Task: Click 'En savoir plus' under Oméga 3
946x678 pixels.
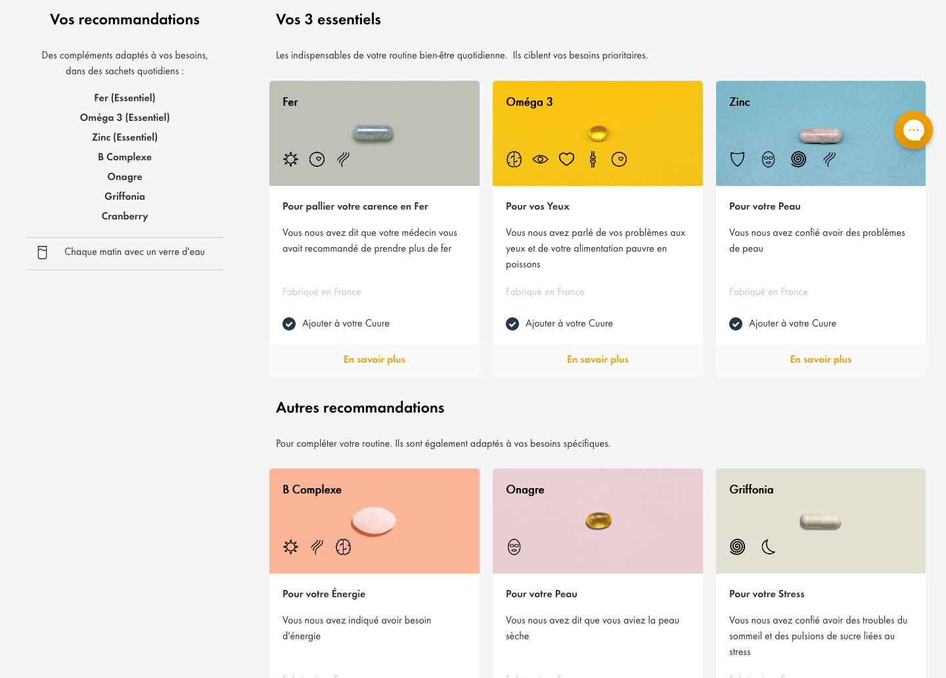Action: click(x=597, y=359)
